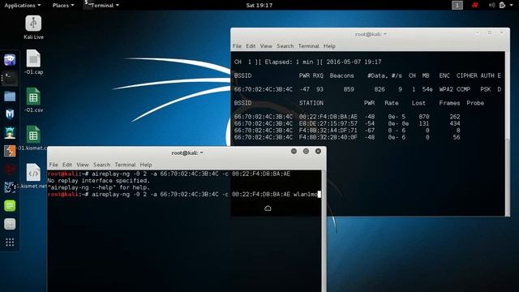Select the -01.csv spreadsheet file on desktop
This screenshot has height=292, width=519.
pos(33,100)
